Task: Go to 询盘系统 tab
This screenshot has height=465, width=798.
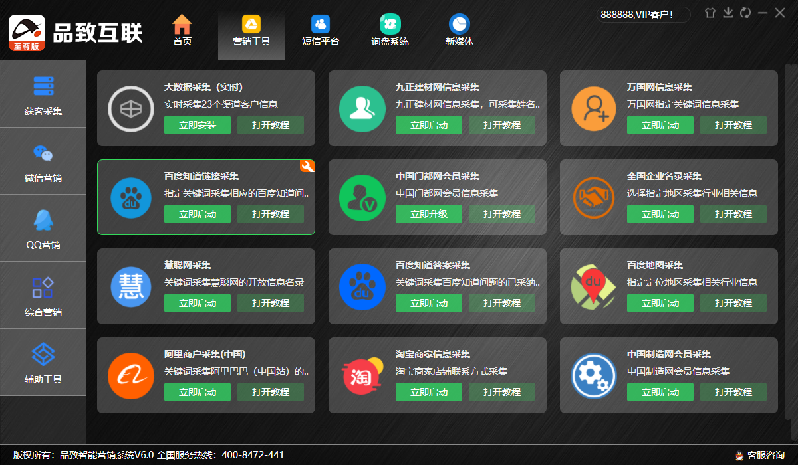Action: tap(390, 31)
